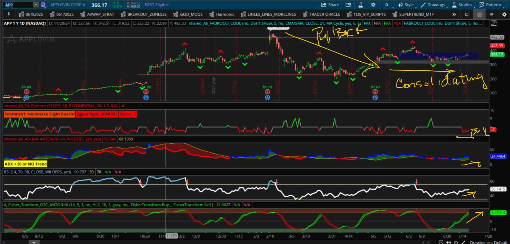
Task: Click shared_A6_FABROCCI_CODE study label
Action: coord(275,23)
